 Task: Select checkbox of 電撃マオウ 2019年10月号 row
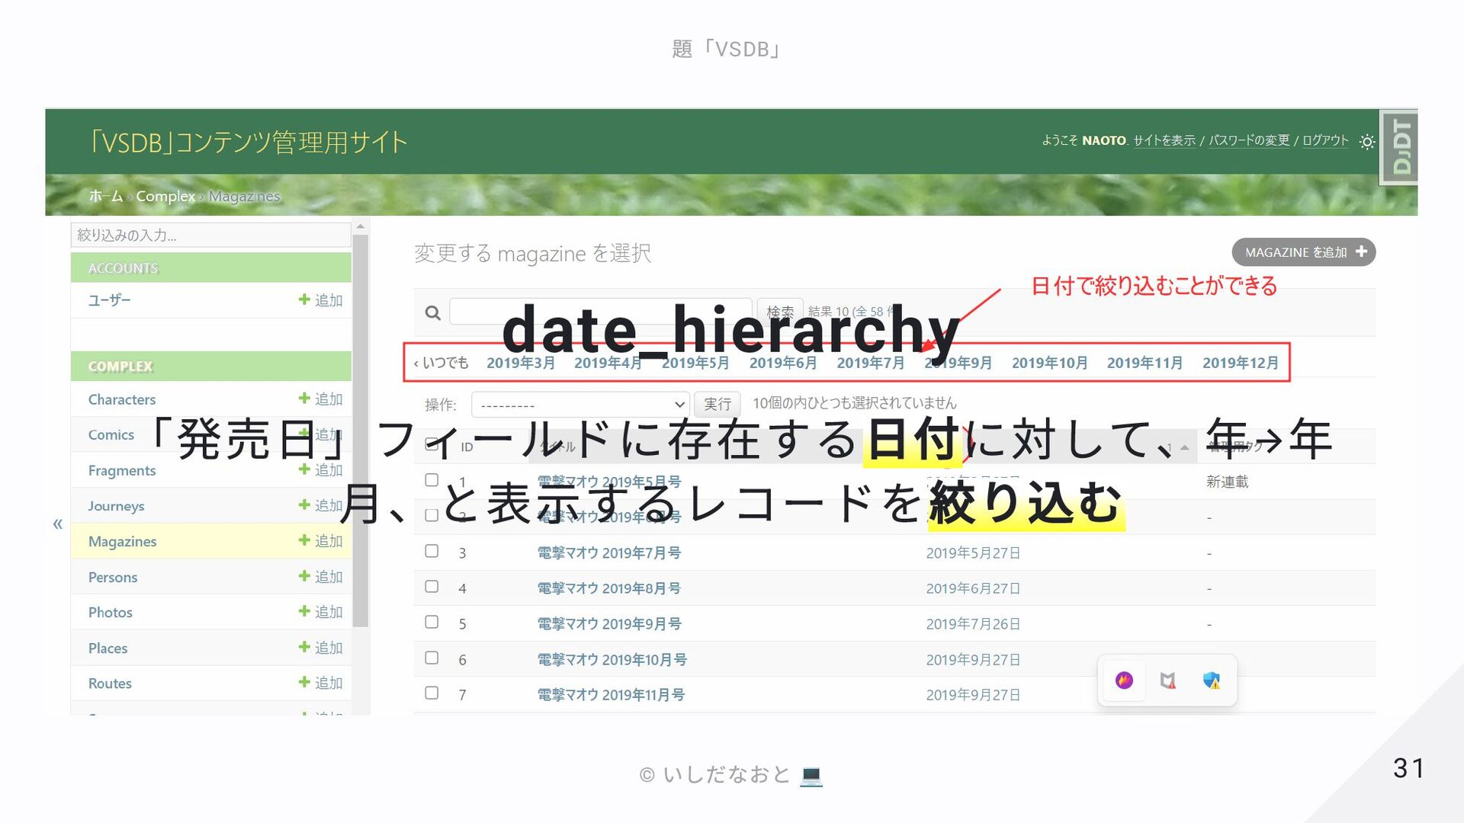[x=432, y=658]
